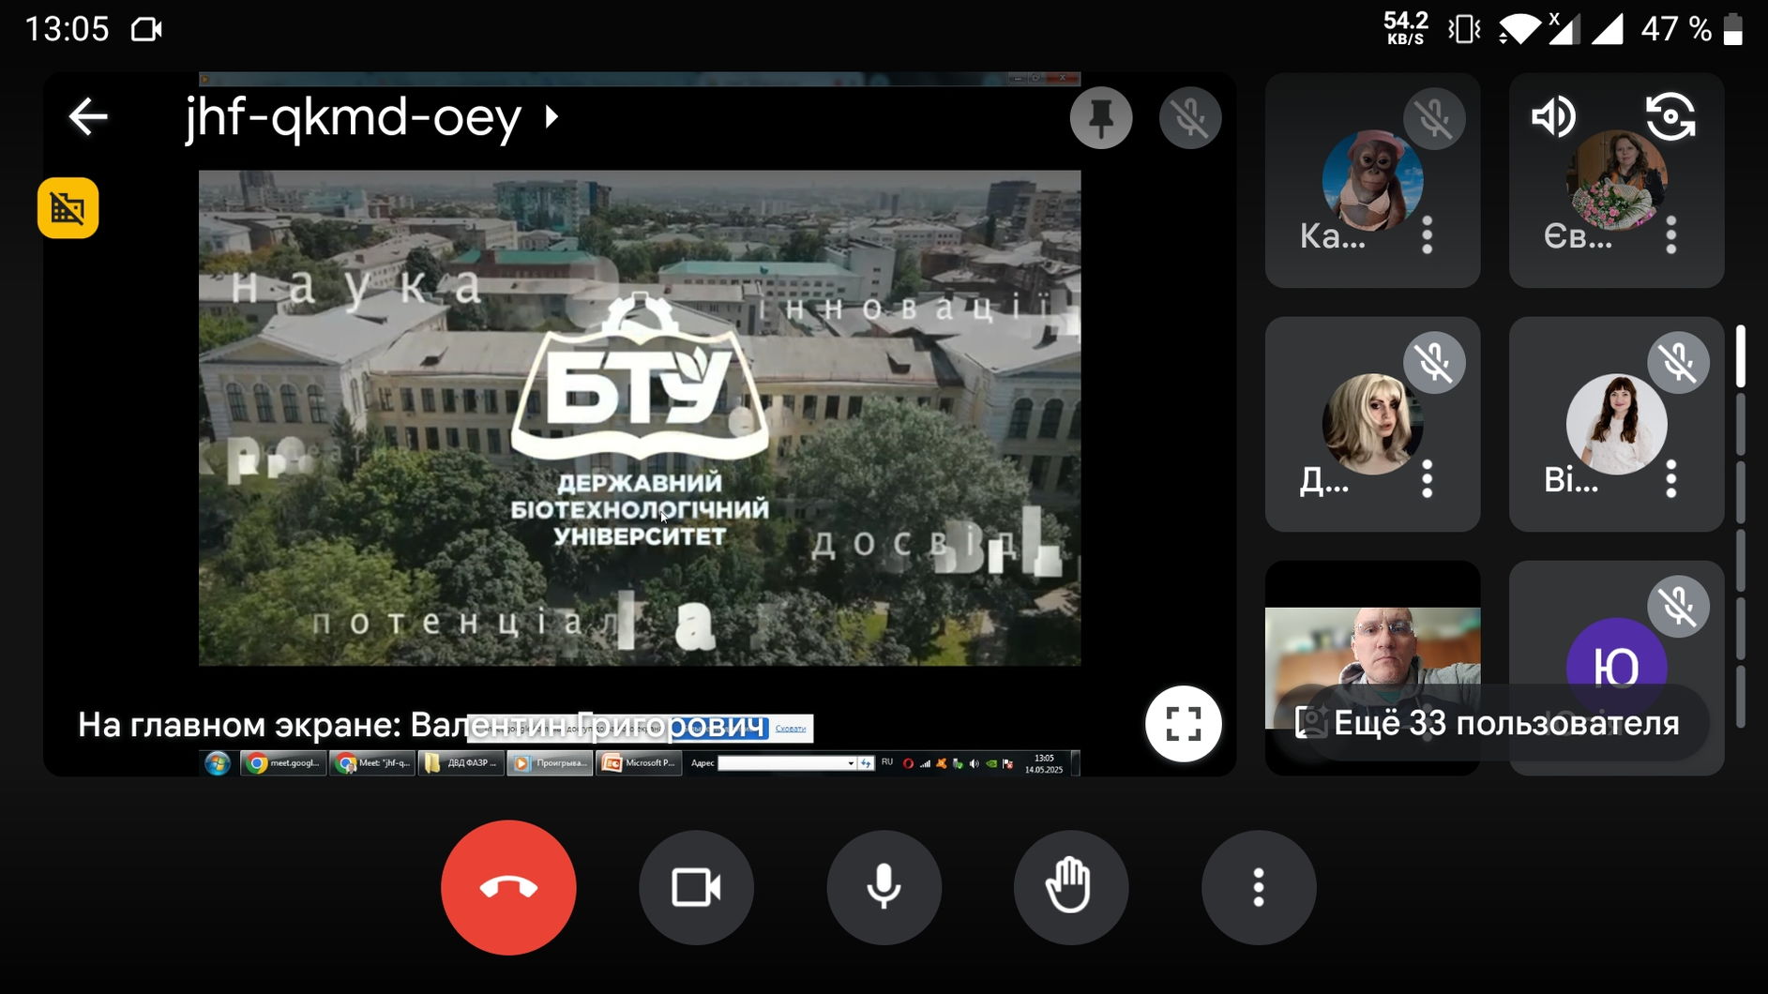The image size is (1768, 994).
Task: Open the options for participant Єв...
Action: point(1671,235)
